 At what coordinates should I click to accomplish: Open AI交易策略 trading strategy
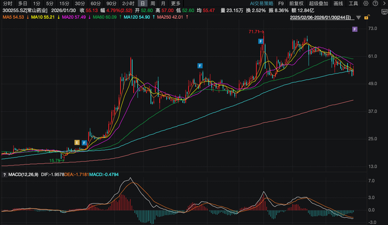(262, 3)
